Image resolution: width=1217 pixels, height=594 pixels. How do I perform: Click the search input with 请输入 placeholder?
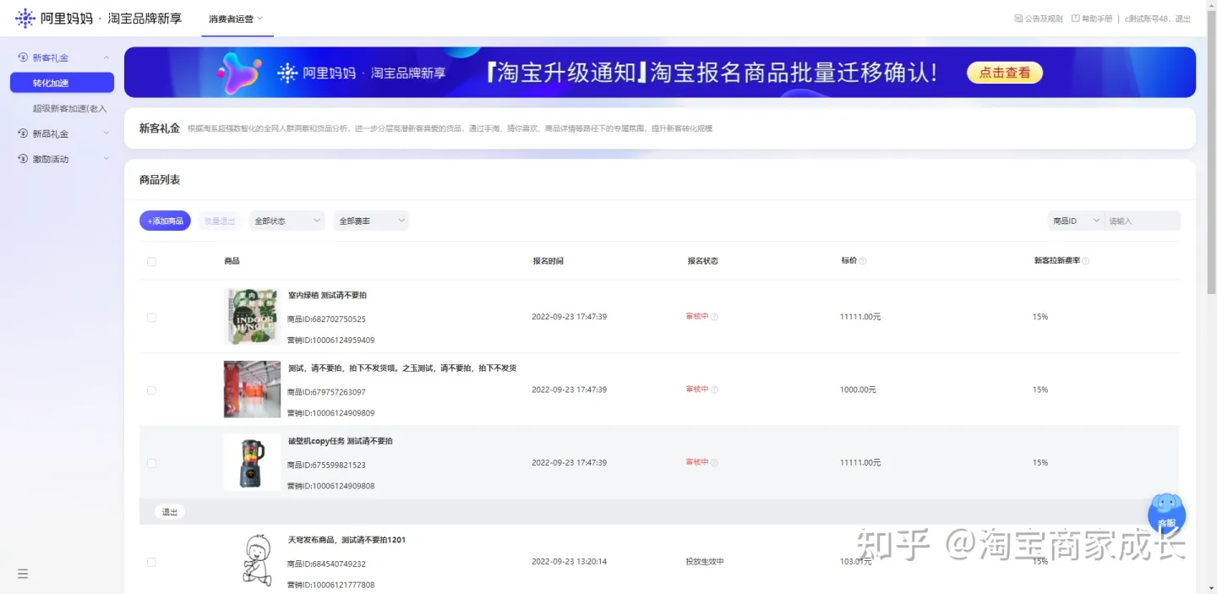1143,221
